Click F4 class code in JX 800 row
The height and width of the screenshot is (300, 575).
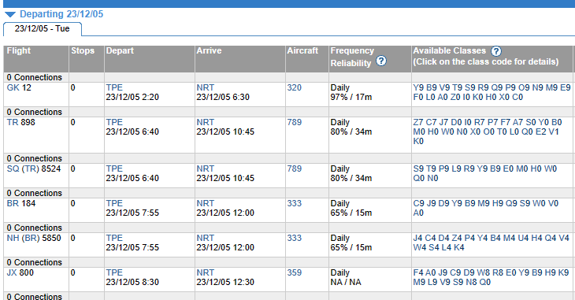click(418, 272)
